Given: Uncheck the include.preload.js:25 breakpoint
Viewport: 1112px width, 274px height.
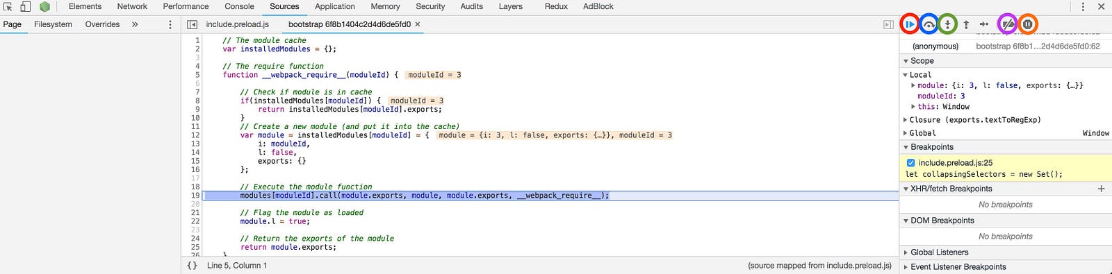Looking at the screenshot, I should 910,163.
